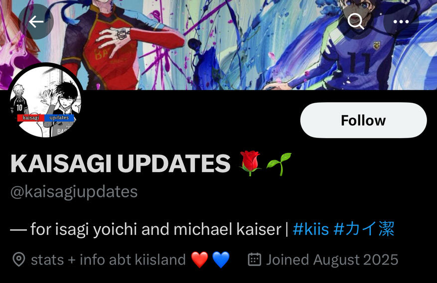Open the #kiis hashtag link

[x=311, y=229]
